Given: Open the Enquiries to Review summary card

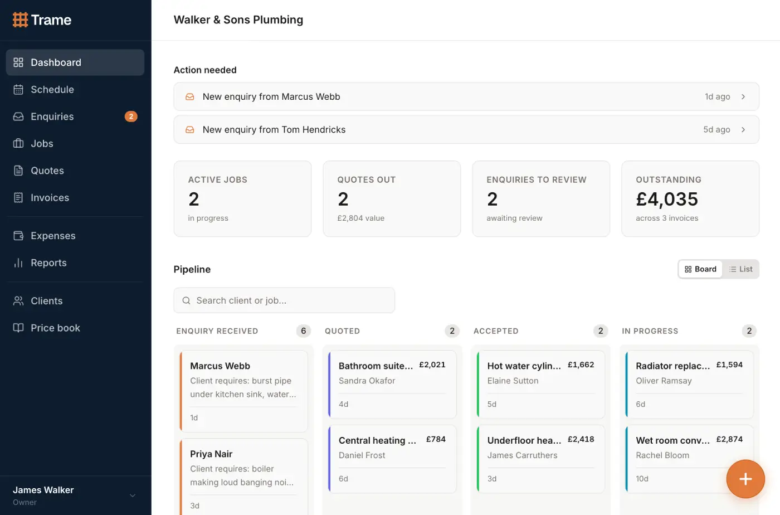Looking at the screenshot, I should [x=541, y=199].
